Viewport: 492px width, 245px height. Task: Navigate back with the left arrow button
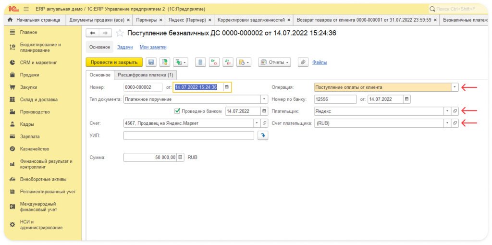pyautogui.click(x=93, y=33)
